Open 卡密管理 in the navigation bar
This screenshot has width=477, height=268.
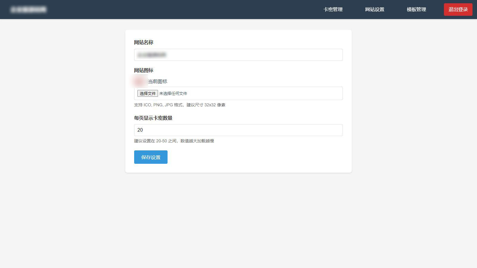click(x=333, y=9)
